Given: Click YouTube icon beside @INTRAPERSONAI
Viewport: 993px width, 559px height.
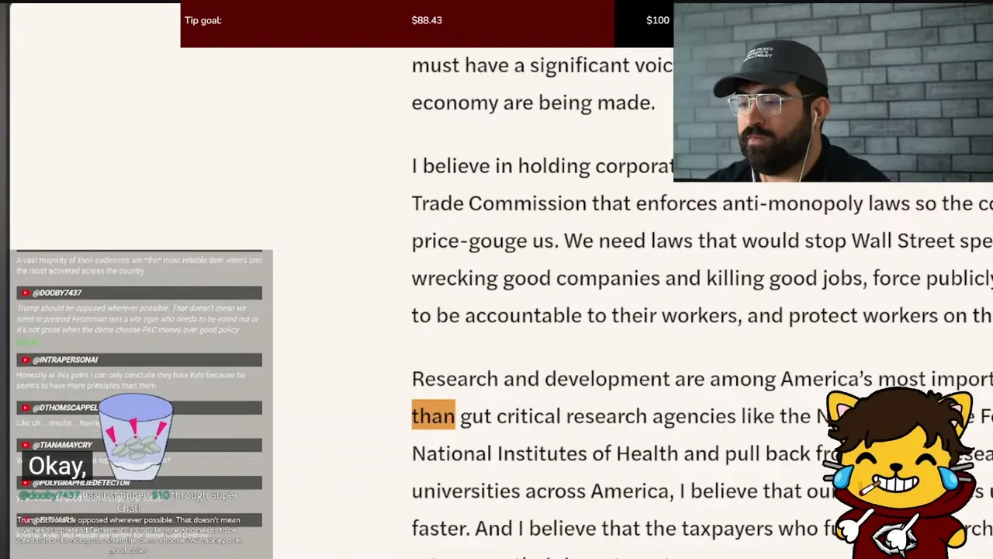Looking at the screenshot, I should point(26,359).
